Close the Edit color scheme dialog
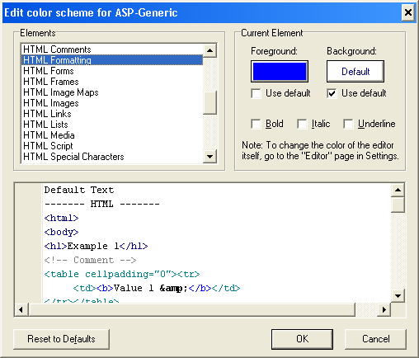419x358 pixels. click(408, 12)
